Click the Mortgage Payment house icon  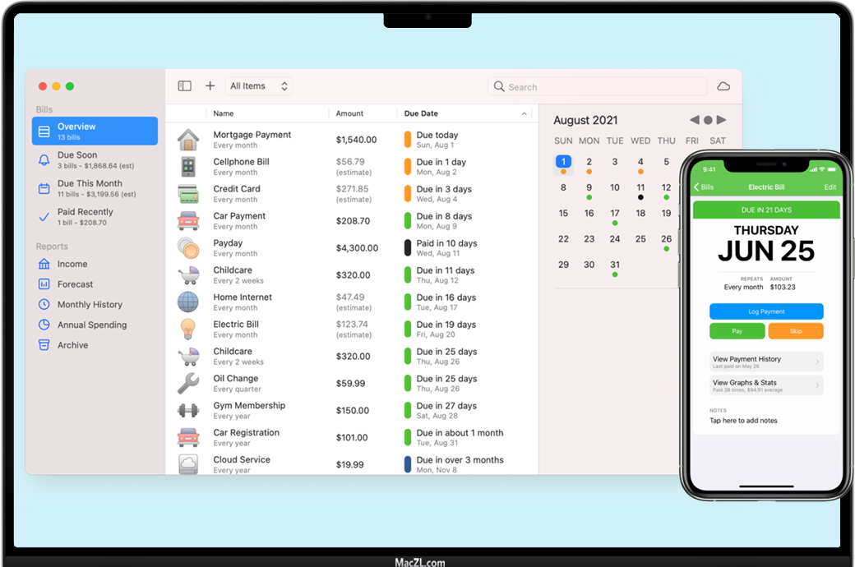click(x=188, y=140)
